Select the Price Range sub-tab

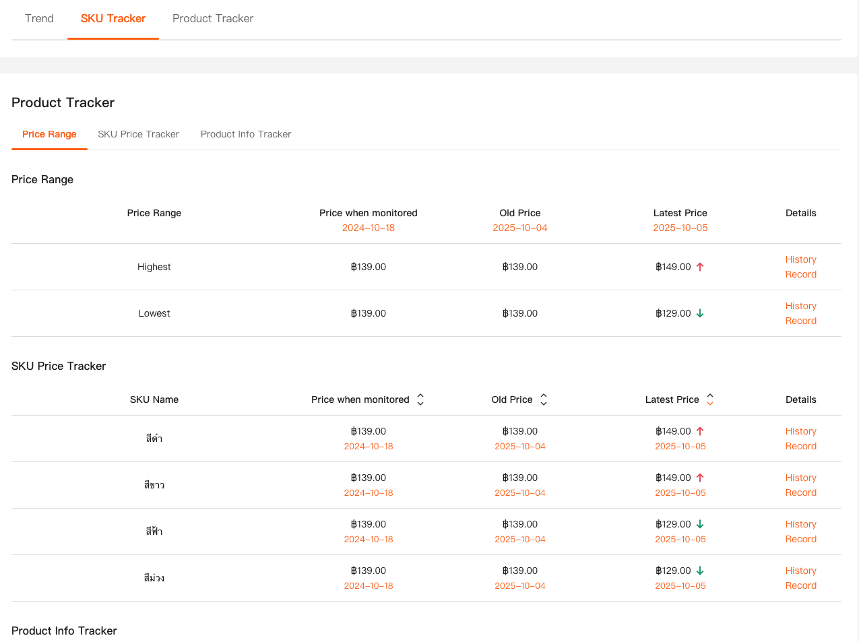[x=49, y=134]
